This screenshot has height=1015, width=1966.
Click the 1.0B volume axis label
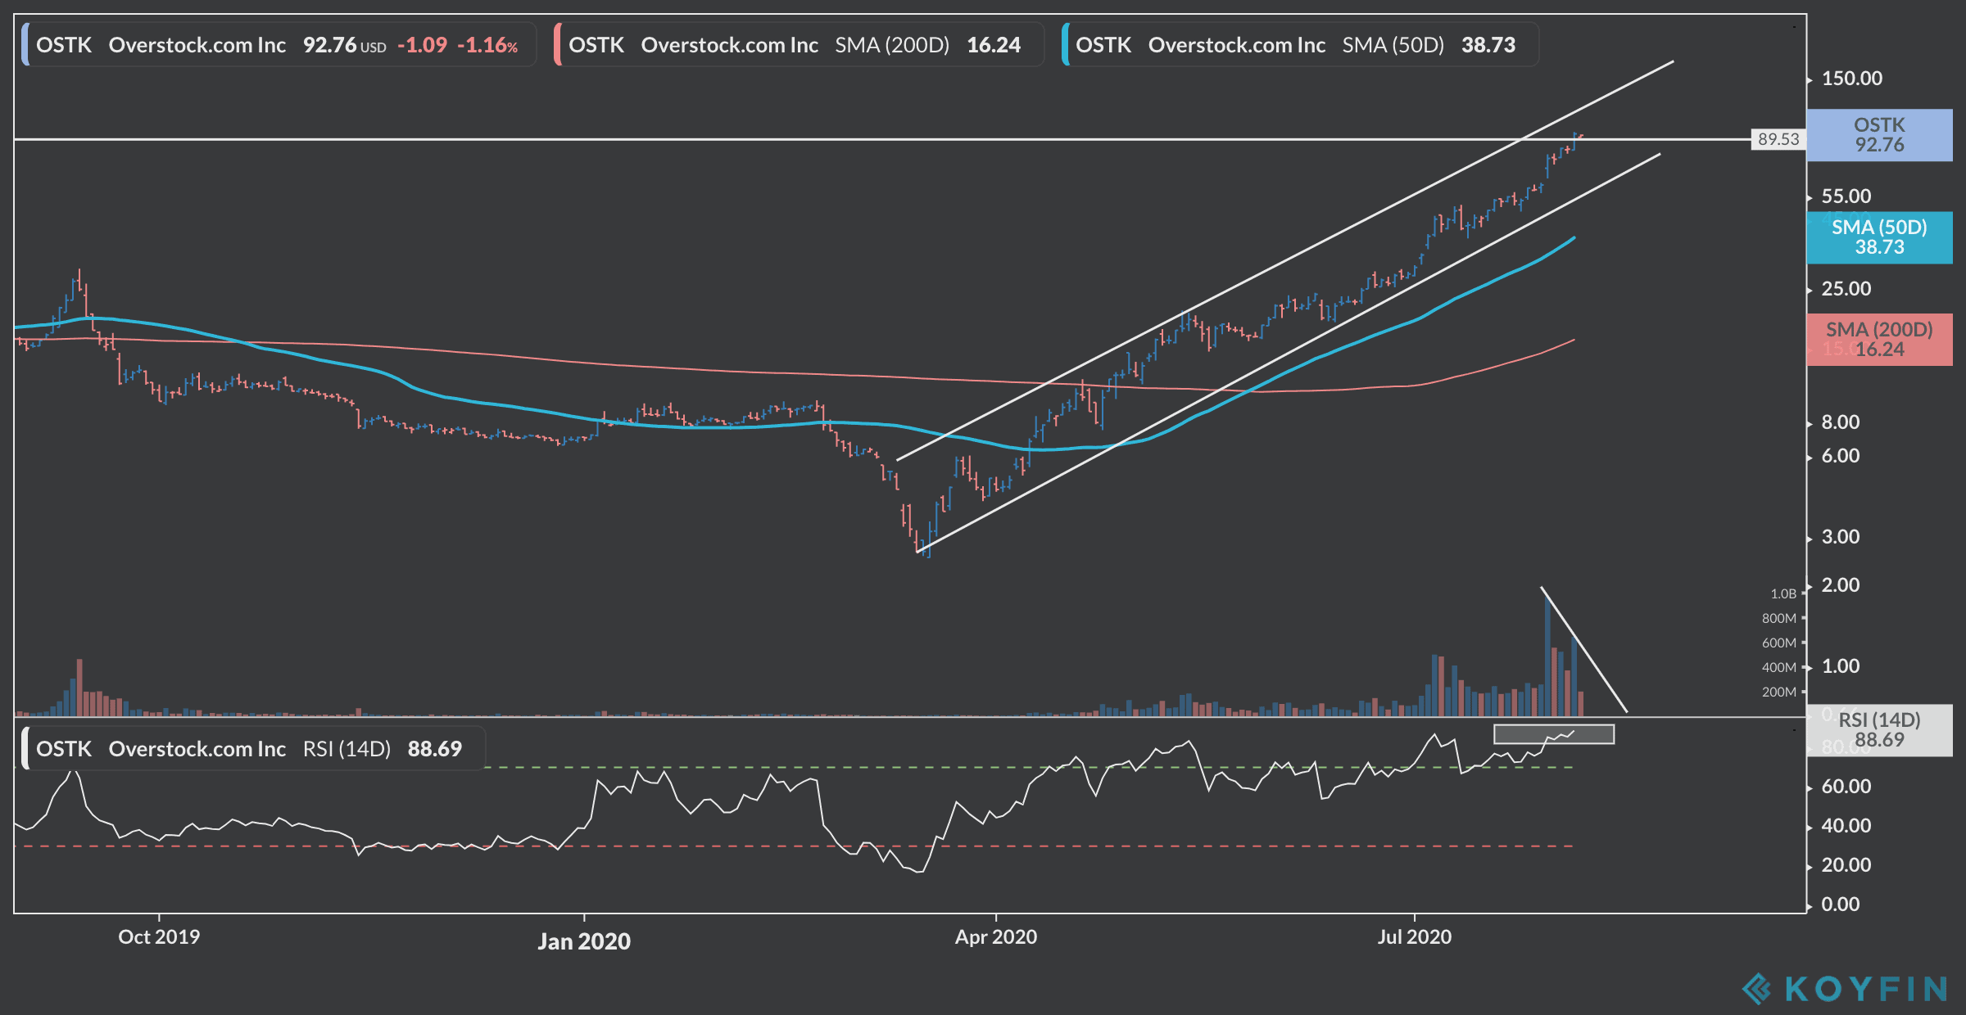[x=1783, y=593]
